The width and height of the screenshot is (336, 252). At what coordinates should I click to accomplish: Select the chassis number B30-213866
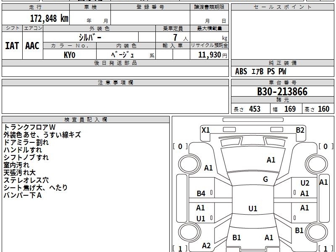[x=282, y=92]
